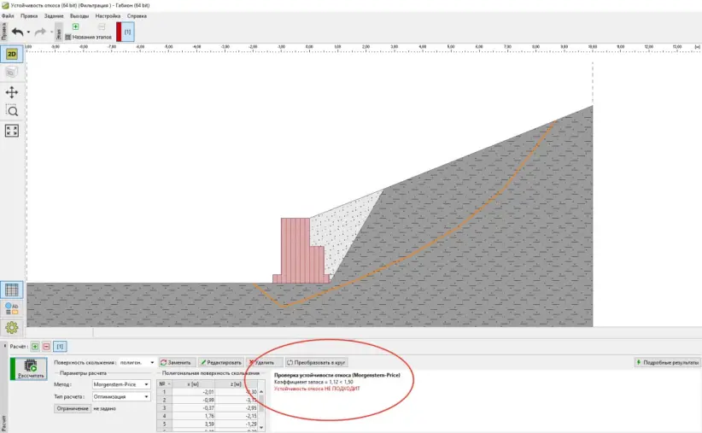Image resolution: width=702 pixels, height=433 pixels.
Task: Remove analysis with red minus button
Action: click(45, 347)
